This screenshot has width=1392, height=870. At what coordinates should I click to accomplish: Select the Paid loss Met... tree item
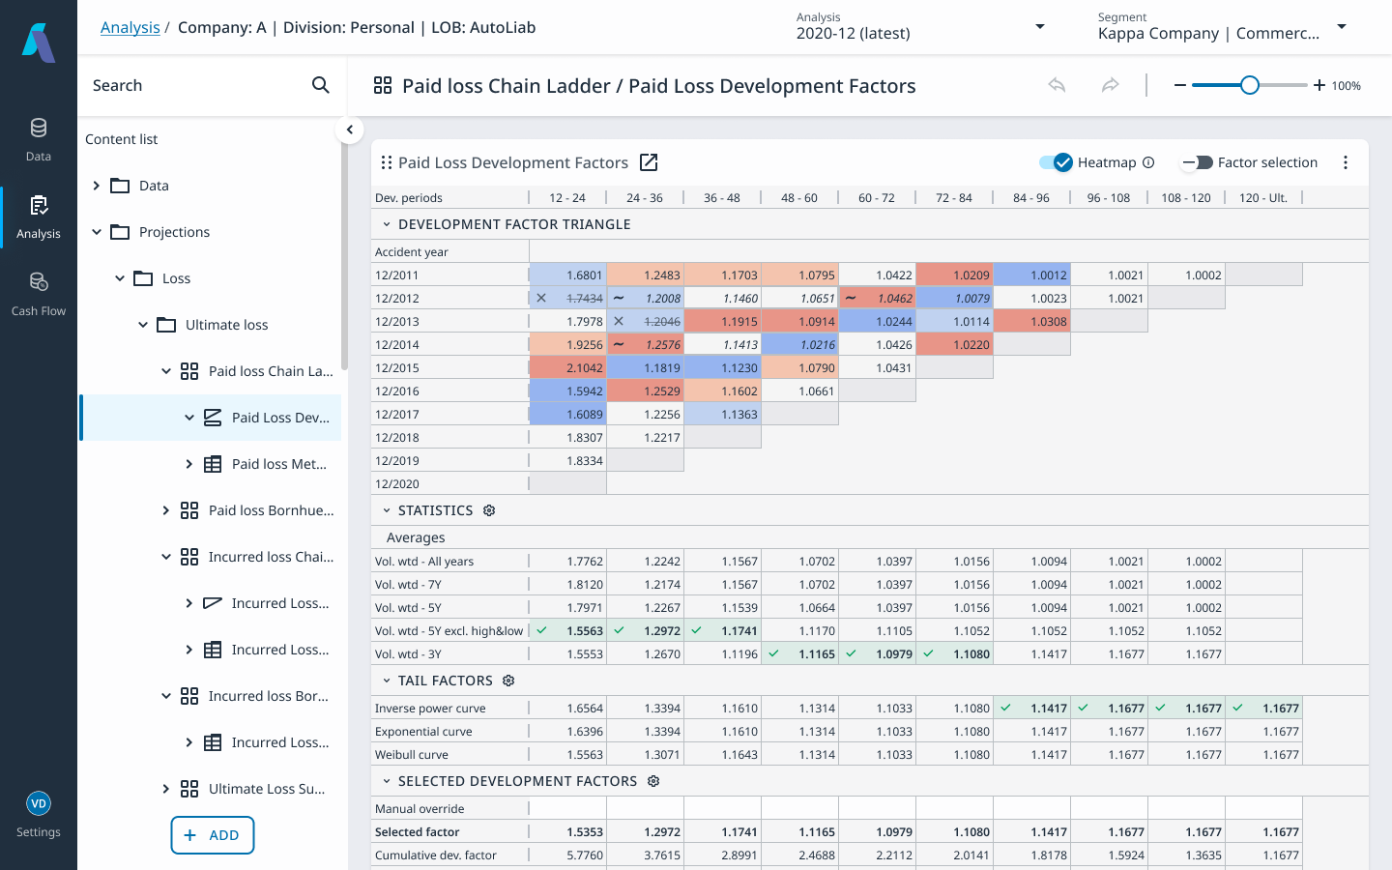tap(211, 464)
